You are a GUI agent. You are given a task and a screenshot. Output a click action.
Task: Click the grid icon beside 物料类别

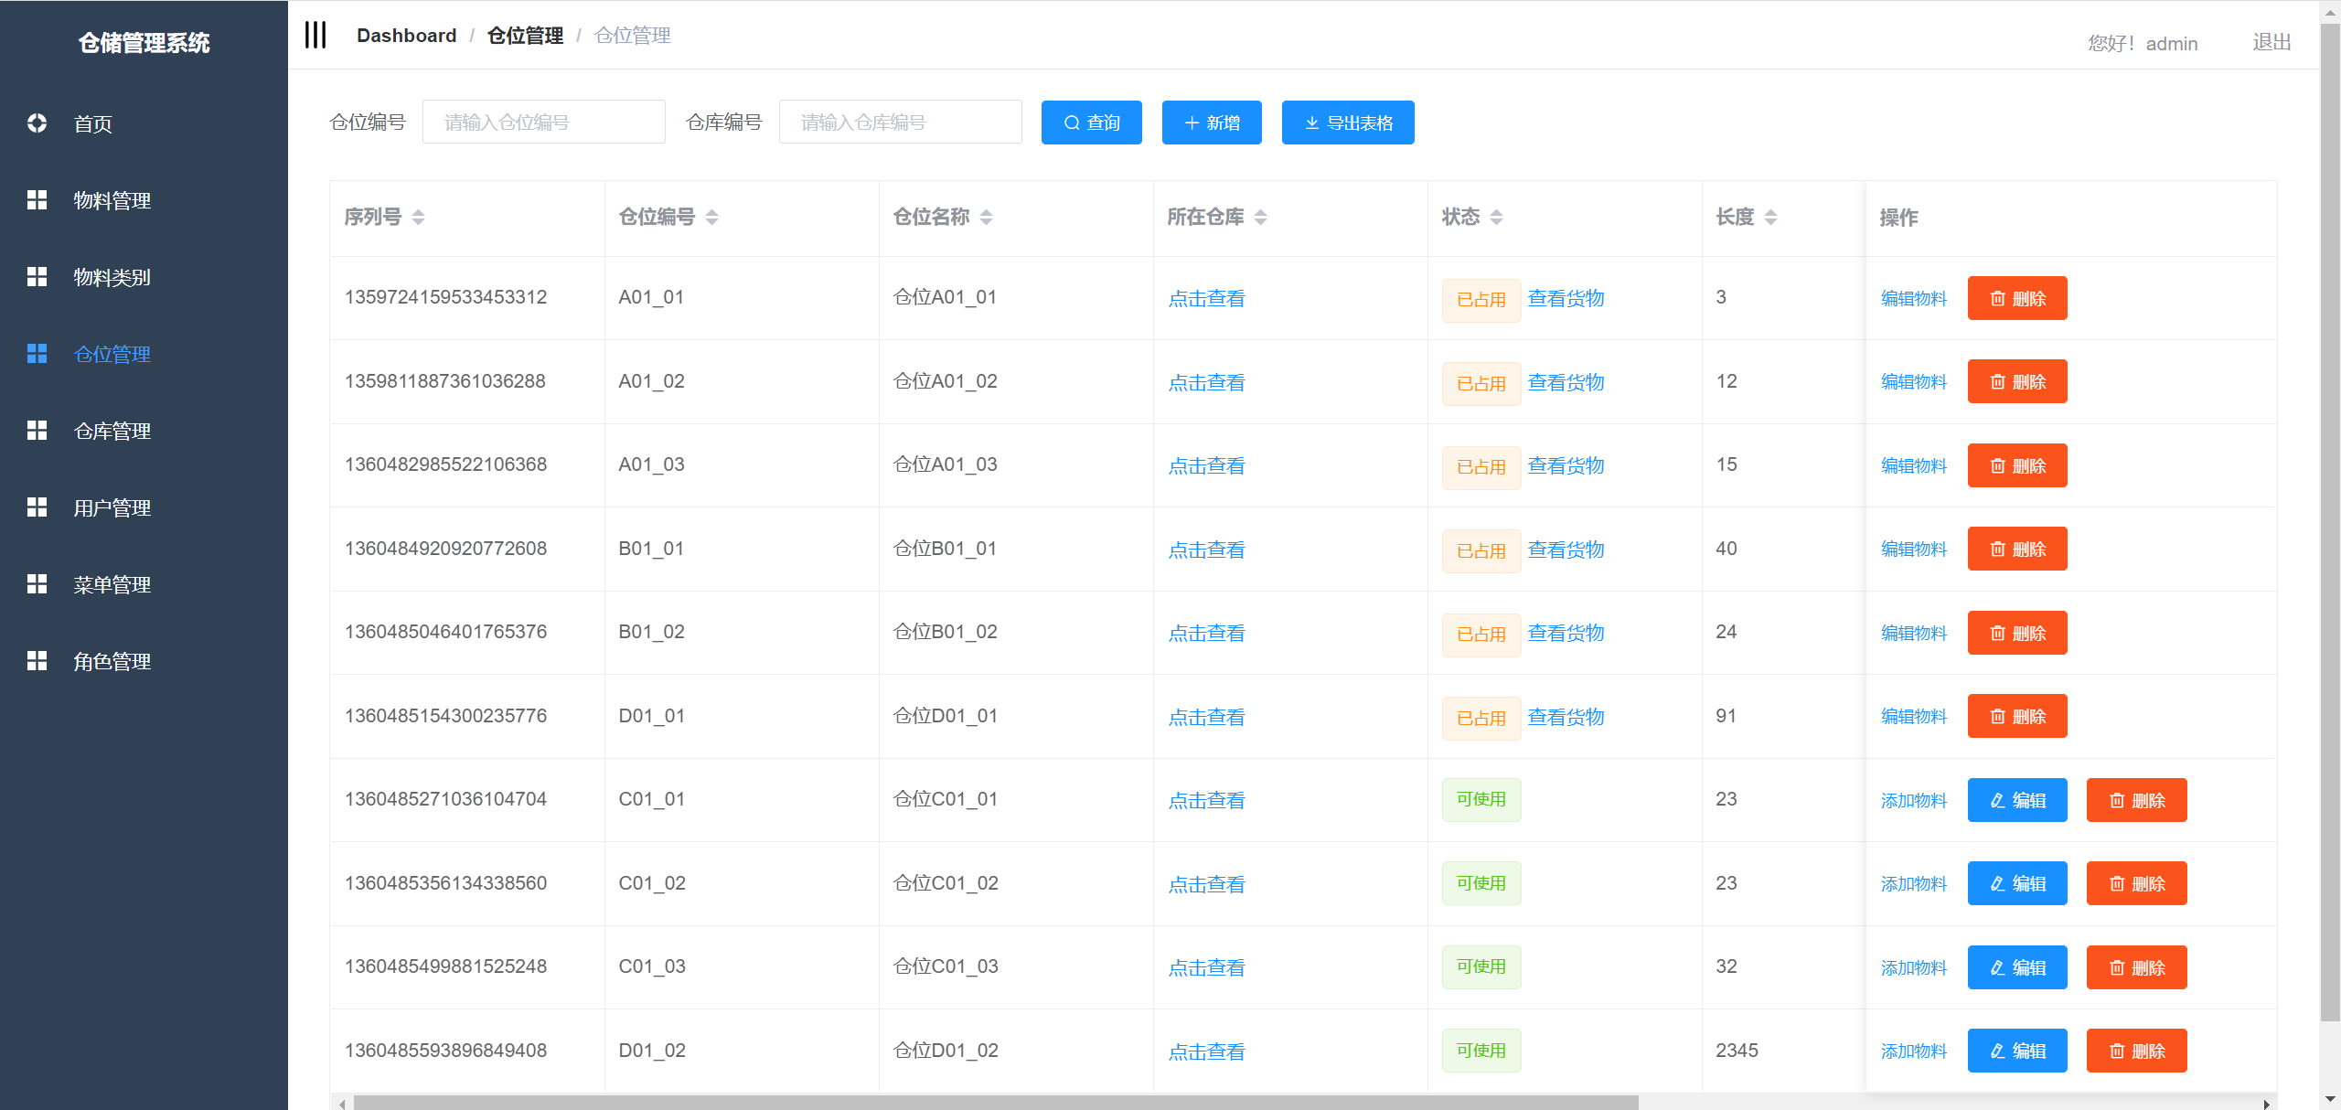coord(37,276)
